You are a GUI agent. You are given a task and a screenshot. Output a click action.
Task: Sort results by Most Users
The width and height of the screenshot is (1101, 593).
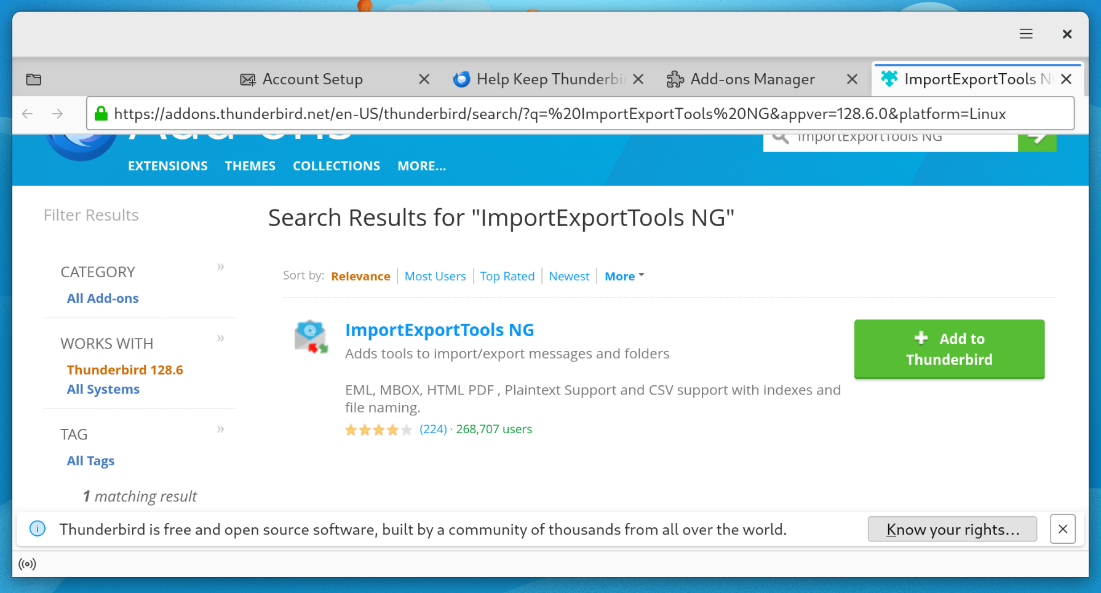pyautogui.click(x=435, y=277)
